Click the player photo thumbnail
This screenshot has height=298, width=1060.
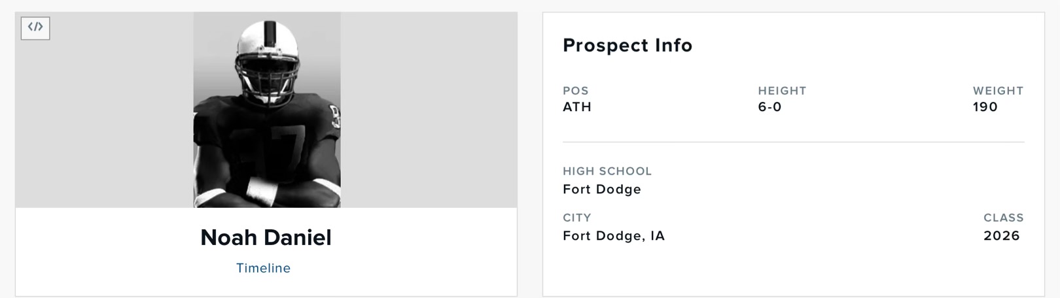pos(267,110)
